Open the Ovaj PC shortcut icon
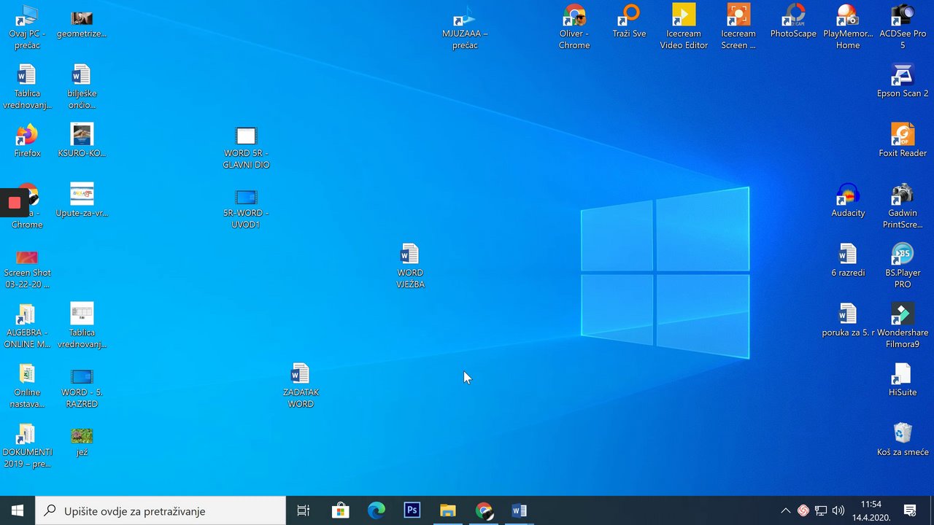Screen dimensions: 934x525 click(x=27, y=15)
